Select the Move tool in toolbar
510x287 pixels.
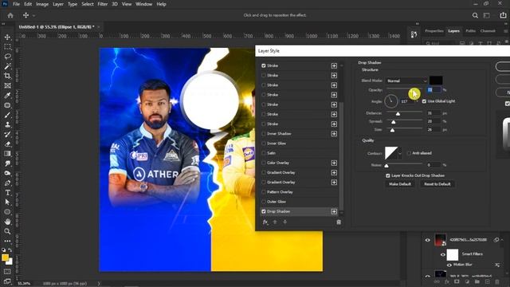tap(7, 37)
